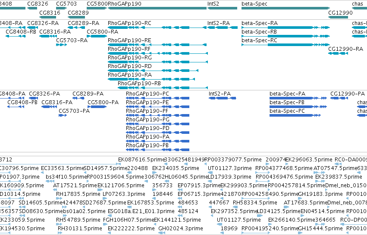Click EST RH17835.5prime label

(x=78, y=195)
